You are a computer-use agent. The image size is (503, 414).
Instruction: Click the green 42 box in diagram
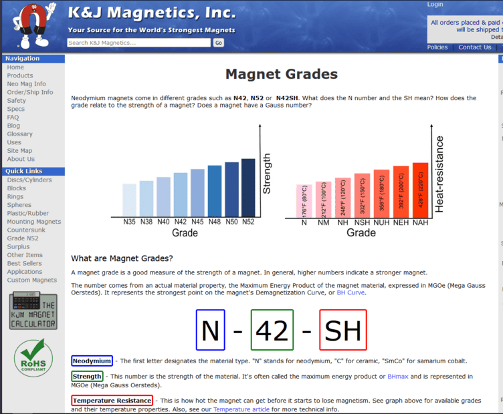(272, 330)
